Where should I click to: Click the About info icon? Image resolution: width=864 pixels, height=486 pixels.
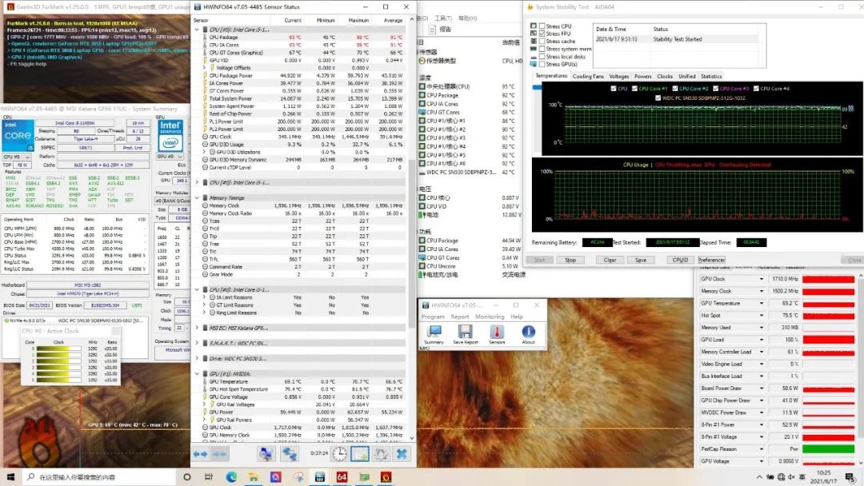[x=529, y=332]
